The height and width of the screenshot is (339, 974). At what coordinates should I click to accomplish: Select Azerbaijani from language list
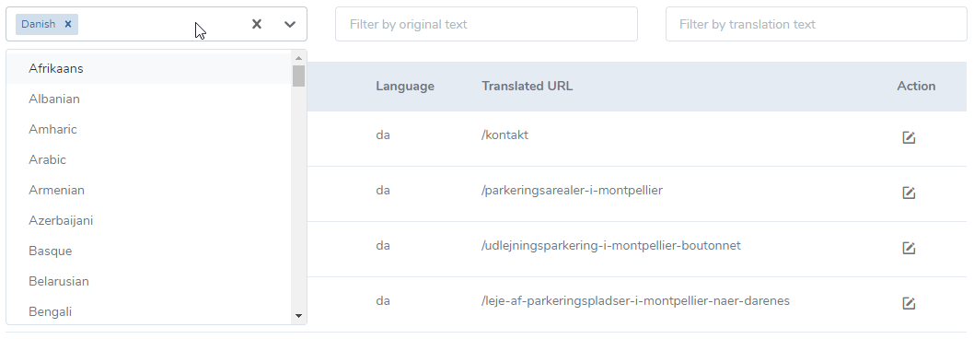coord(149,221)
